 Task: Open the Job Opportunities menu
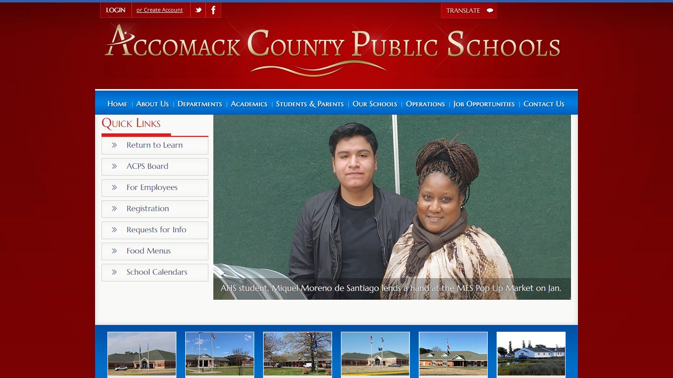point(484,104)
